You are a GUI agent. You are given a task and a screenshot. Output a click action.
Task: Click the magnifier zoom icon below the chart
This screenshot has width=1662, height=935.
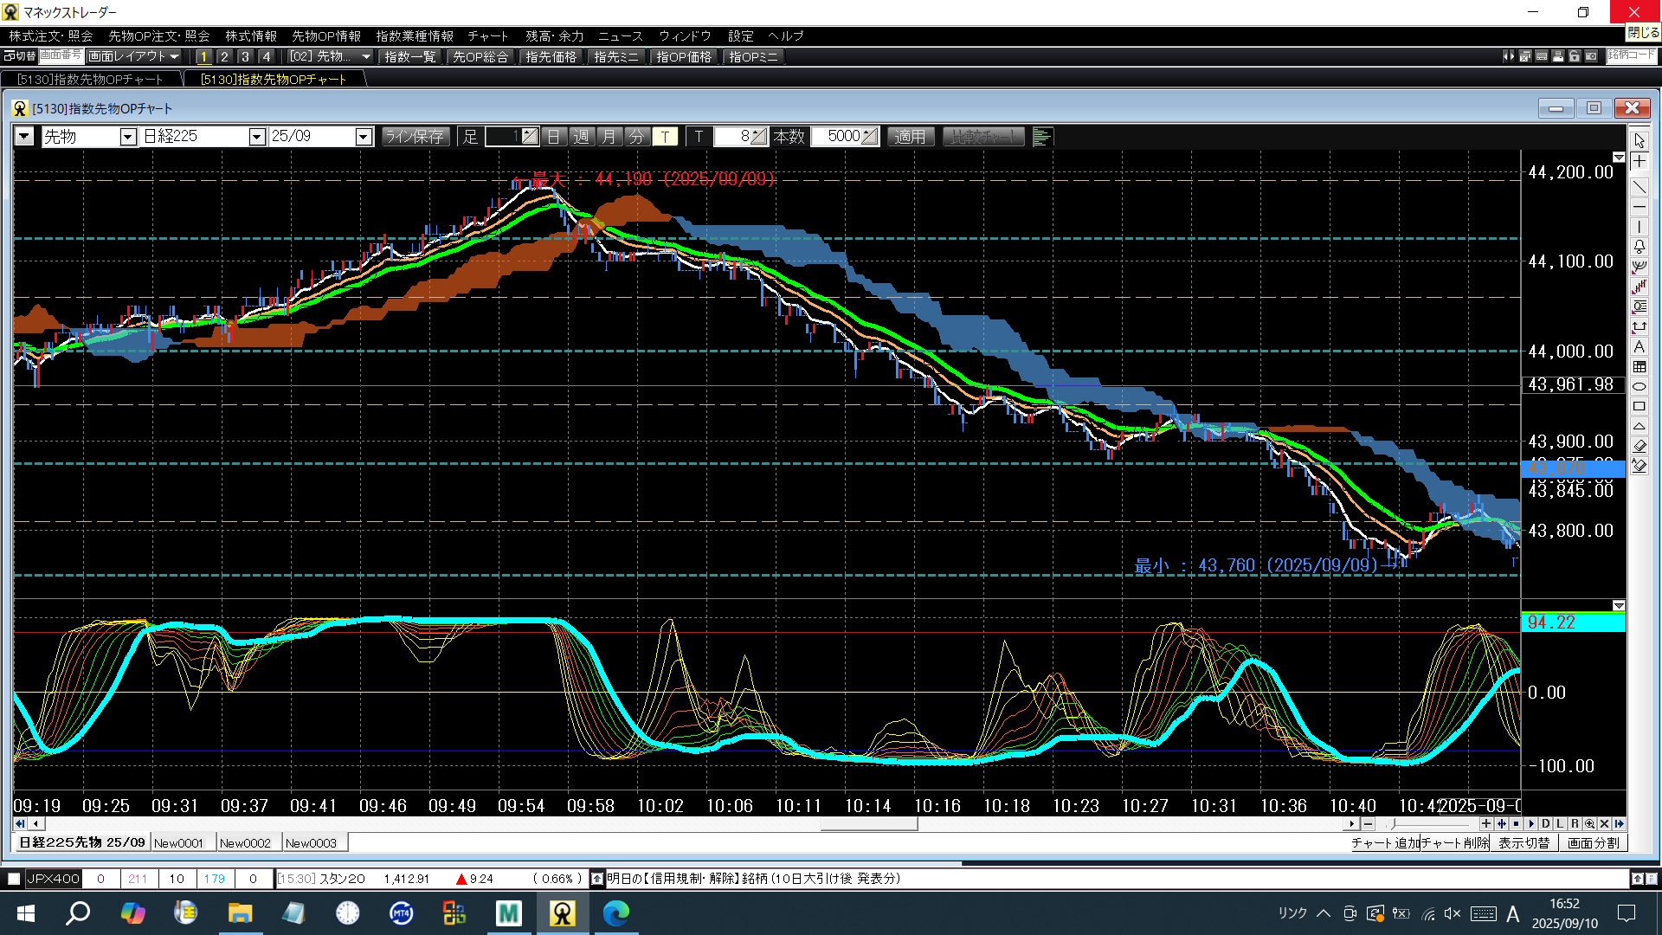click(x=1589, y=824)
